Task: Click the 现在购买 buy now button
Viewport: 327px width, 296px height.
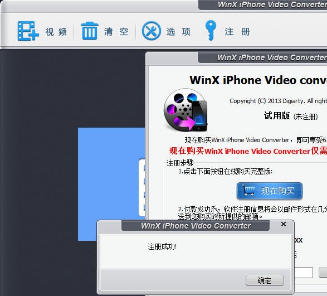Action: point(270,191)
